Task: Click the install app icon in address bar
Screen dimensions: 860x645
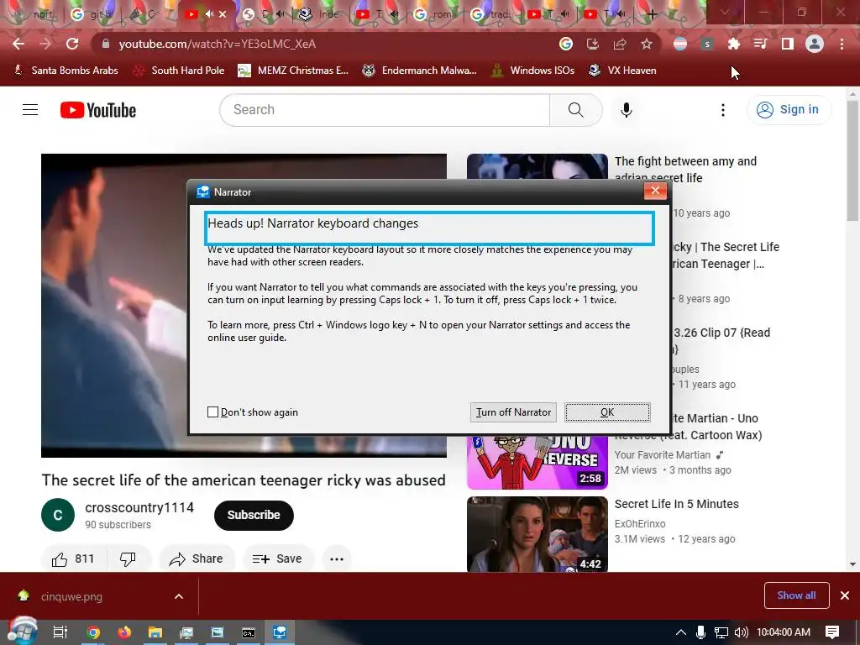Action: [x=593, y=44]
